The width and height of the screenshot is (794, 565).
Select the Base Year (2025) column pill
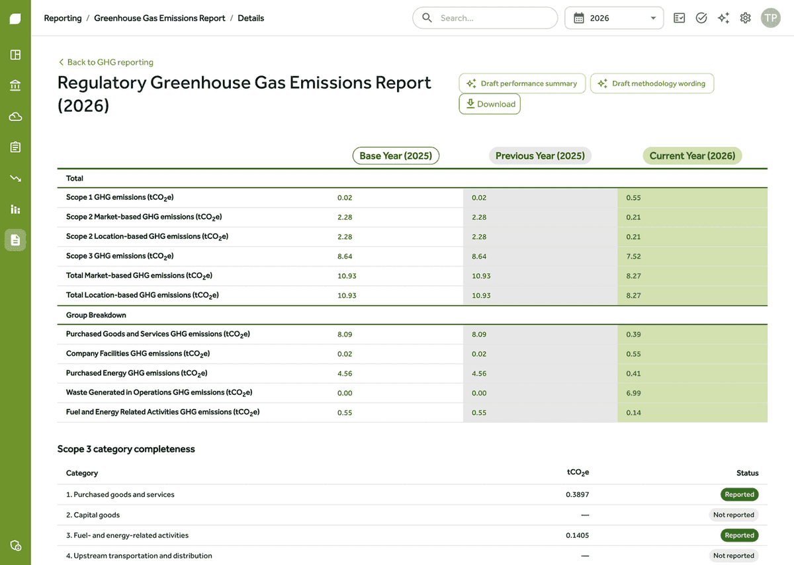click(396, 155)
